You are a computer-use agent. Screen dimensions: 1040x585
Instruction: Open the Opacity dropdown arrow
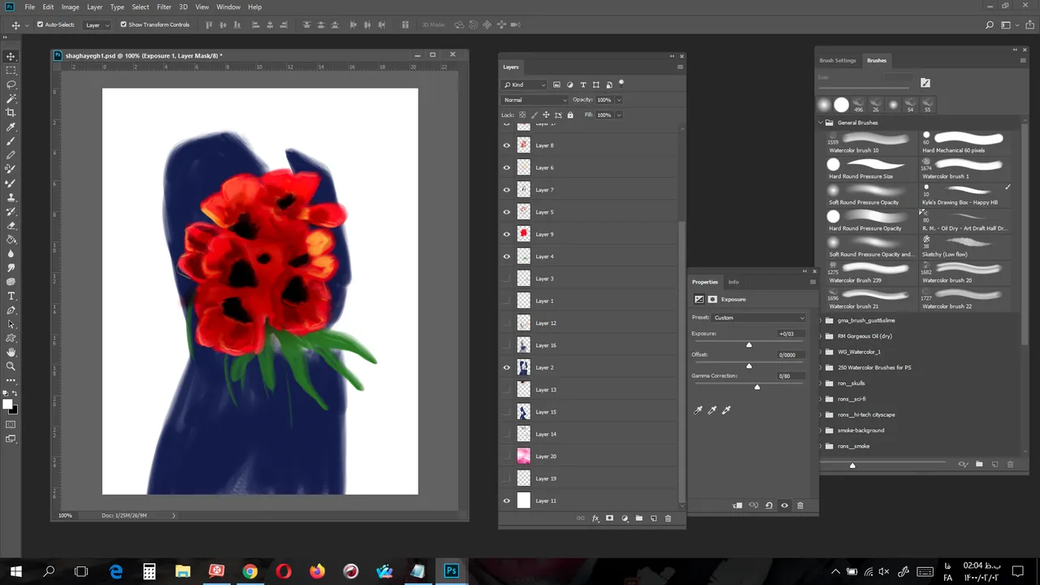(x=619, y=100)
